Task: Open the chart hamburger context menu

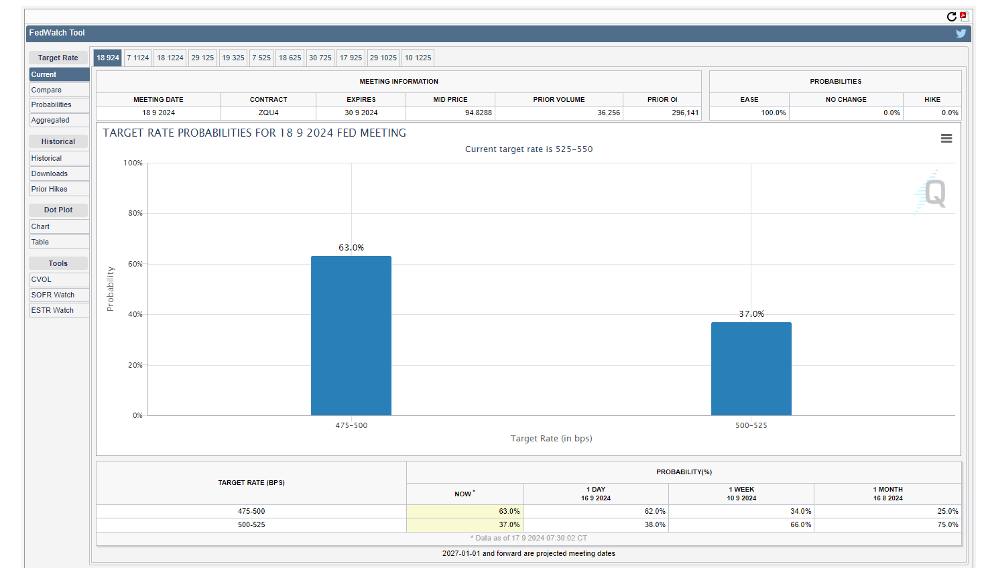Action: pyautogui.click(x=946, y=139)
